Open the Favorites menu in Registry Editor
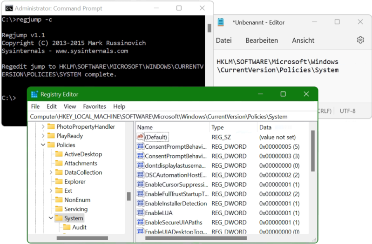372x244 pixels. pos(95,106)
